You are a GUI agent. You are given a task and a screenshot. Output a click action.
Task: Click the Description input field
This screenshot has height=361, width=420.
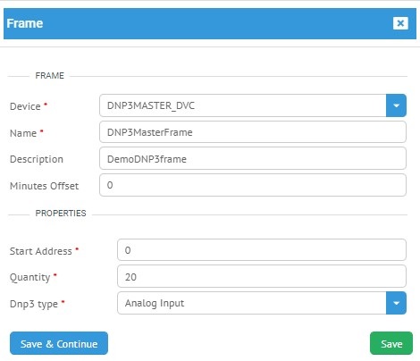click(253, 158)
